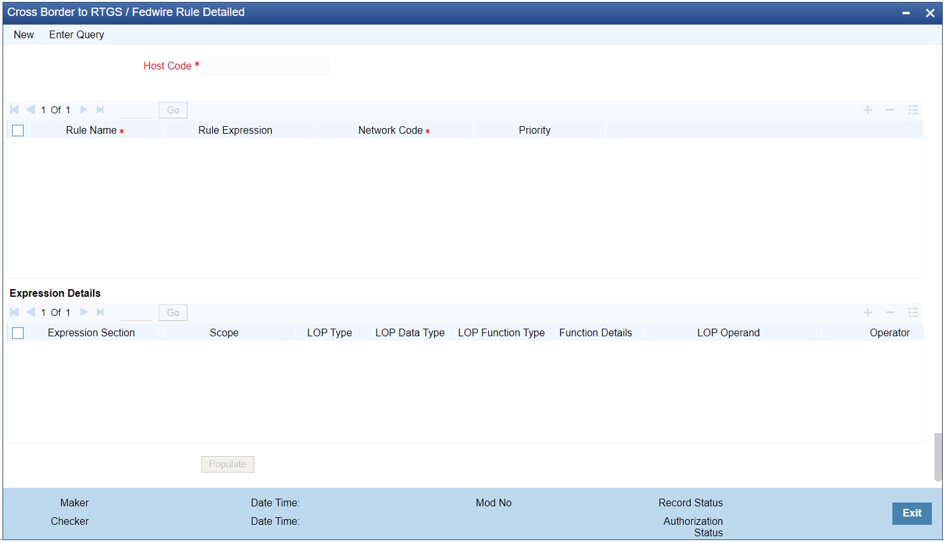Click the LOP Operand column header
The height and width of the screenshot is (542, 944).
tap(728, 332)
